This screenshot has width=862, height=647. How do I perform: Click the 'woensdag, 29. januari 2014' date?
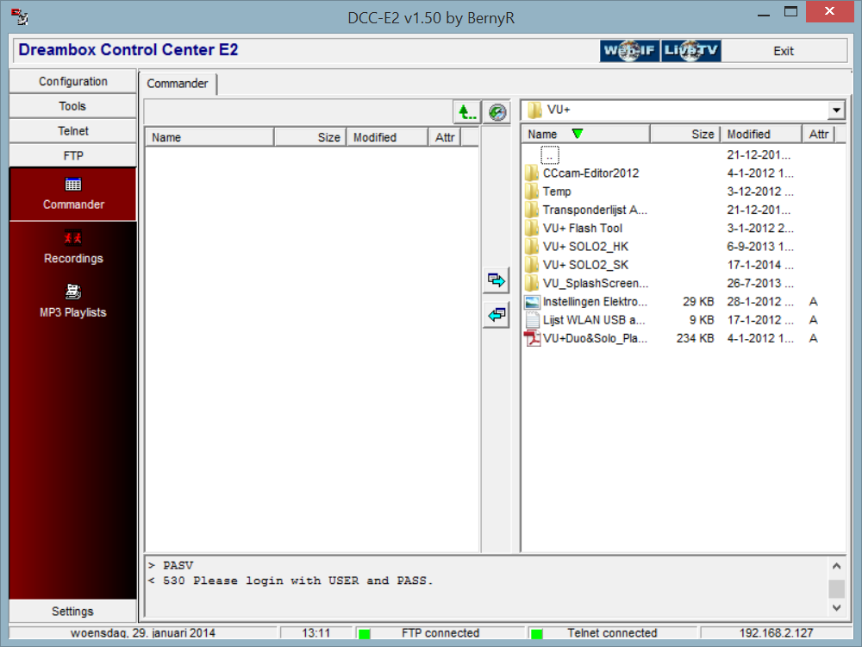pos(143,633)
